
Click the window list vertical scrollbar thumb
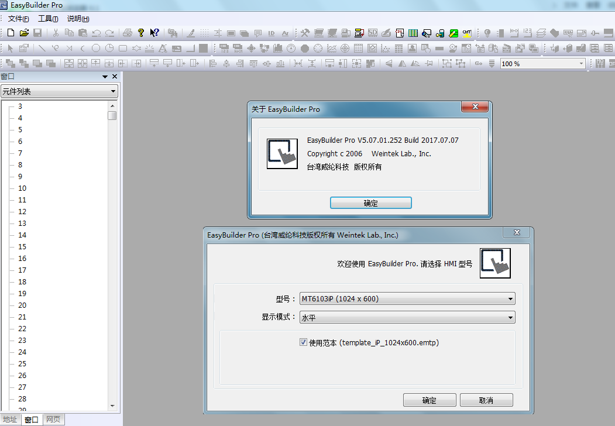(x=112, y=116)
